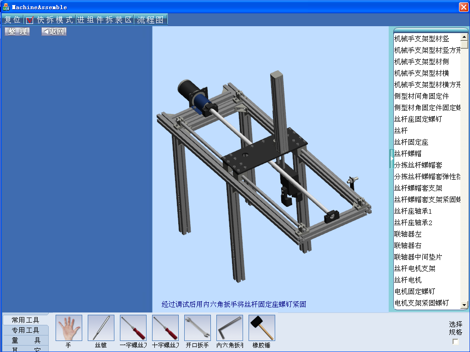This screenshot has height=352, width=470.
Task: Choose the flathead screwdriver tool
Action: point(133,328)
